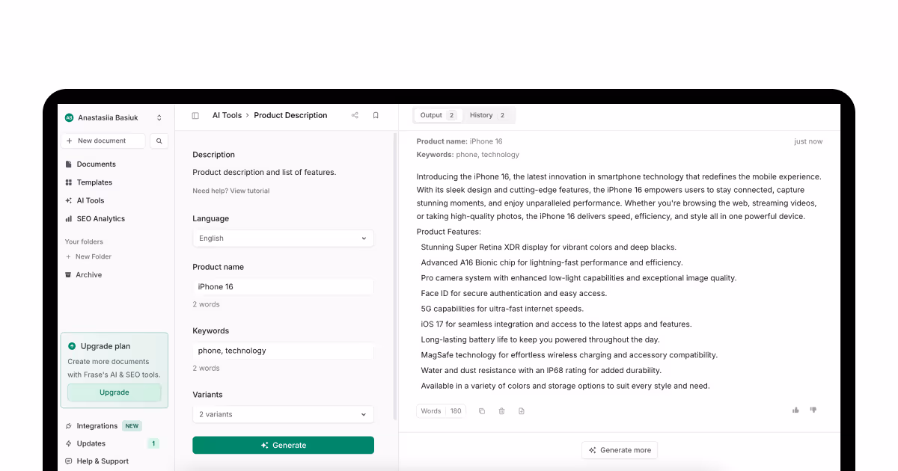
Task: Click the line 'MagSafe technology for effortless wireless charging'
Action: point(569,355)
